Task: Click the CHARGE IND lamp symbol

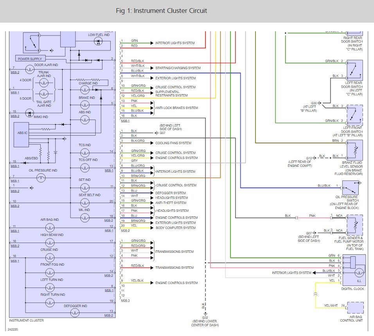Action: pos(85,89)
